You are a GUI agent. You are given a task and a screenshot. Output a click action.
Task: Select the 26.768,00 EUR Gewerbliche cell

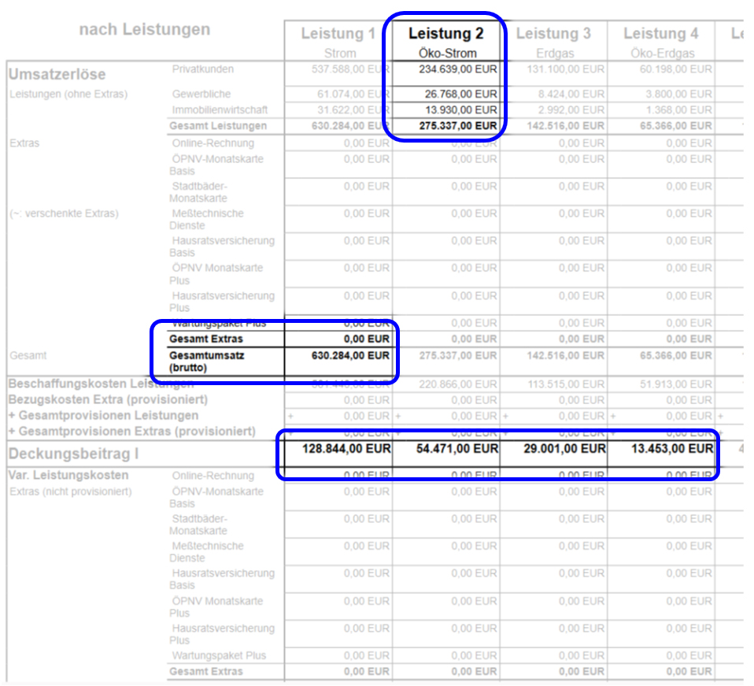point(459,95)
